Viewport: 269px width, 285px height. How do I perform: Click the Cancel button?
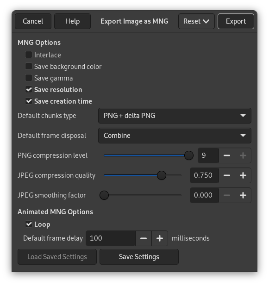(x=33, y=21)
